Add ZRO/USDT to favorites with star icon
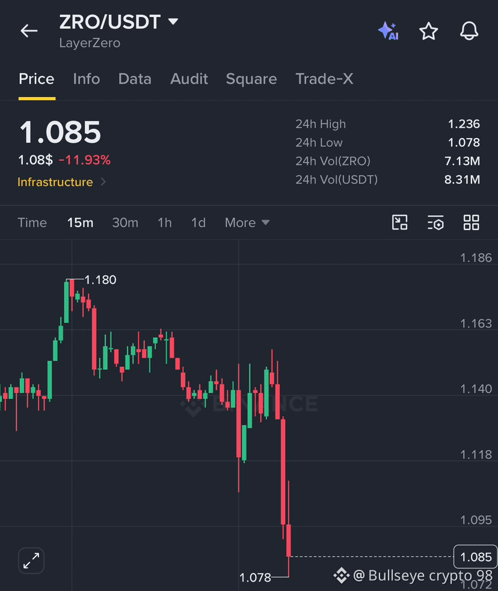498x591 pixels. pos(428,31)
